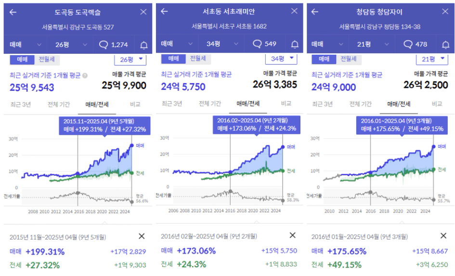Screen dimensions: 455x276
Task: Click the 25억 9,543 recent price link
Action: tap(32, 87)
